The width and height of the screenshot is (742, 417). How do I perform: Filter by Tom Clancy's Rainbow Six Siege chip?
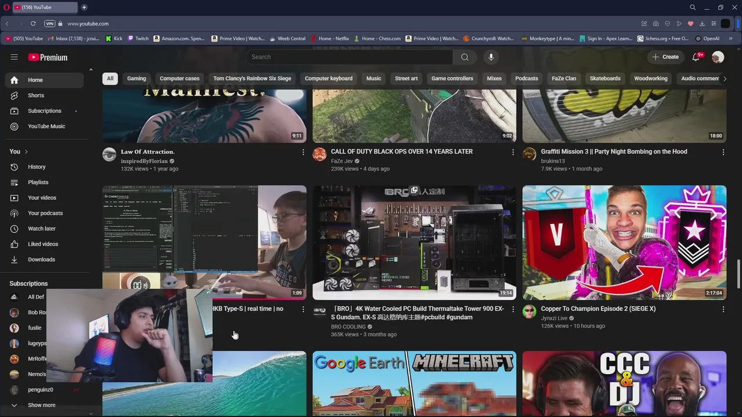(252, 78)
